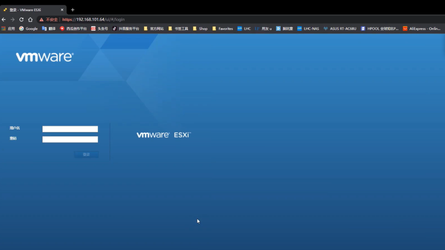
Task: Open the HPOOL bookmark
Action: (x=380, y=29)
